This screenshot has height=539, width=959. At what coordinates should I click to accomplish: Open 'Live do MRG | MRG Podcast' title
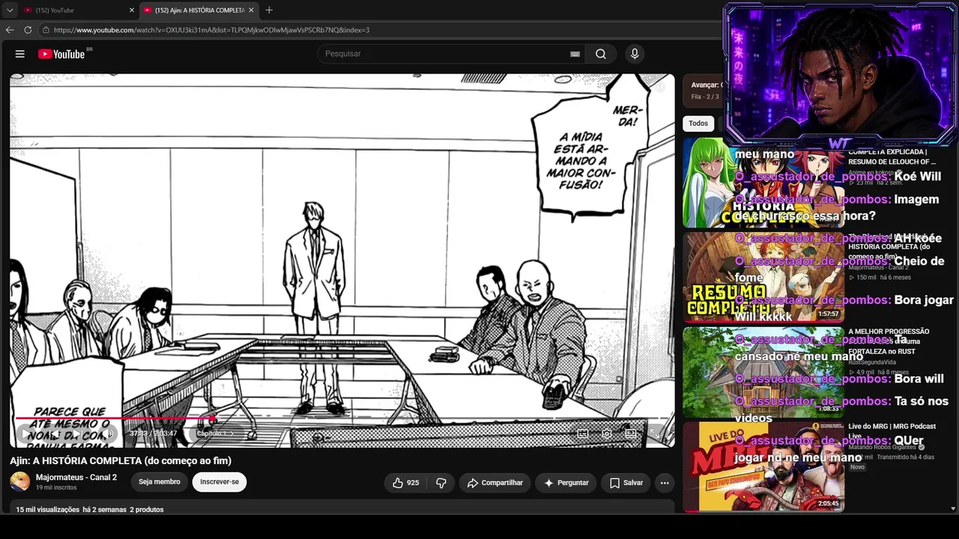(892, 430)
